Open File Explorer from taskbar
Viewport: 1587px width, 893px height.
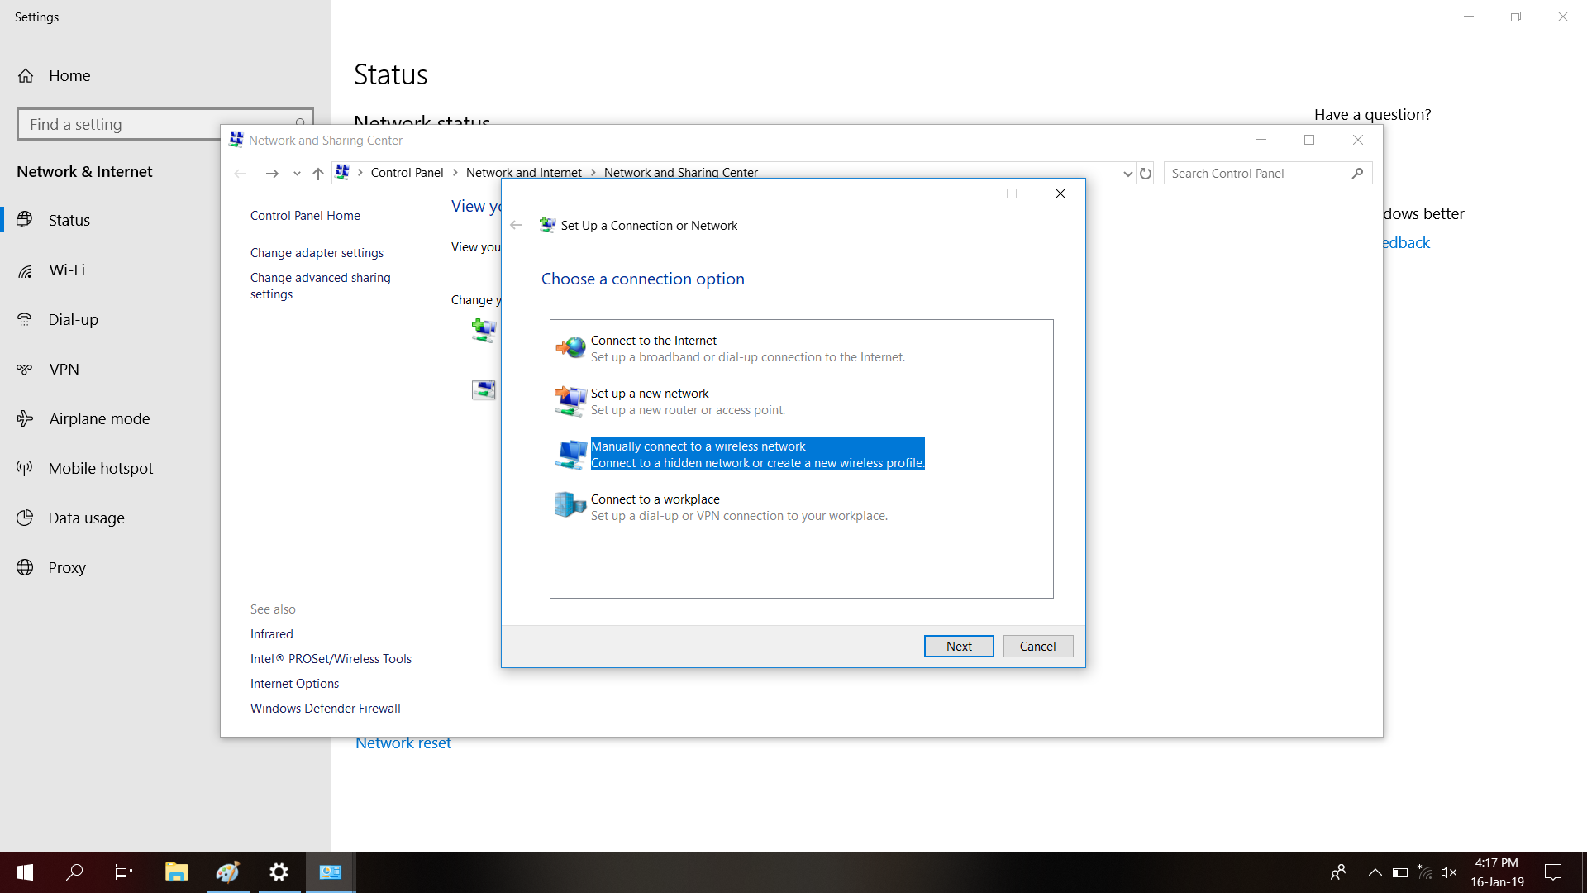click(176, 872)
